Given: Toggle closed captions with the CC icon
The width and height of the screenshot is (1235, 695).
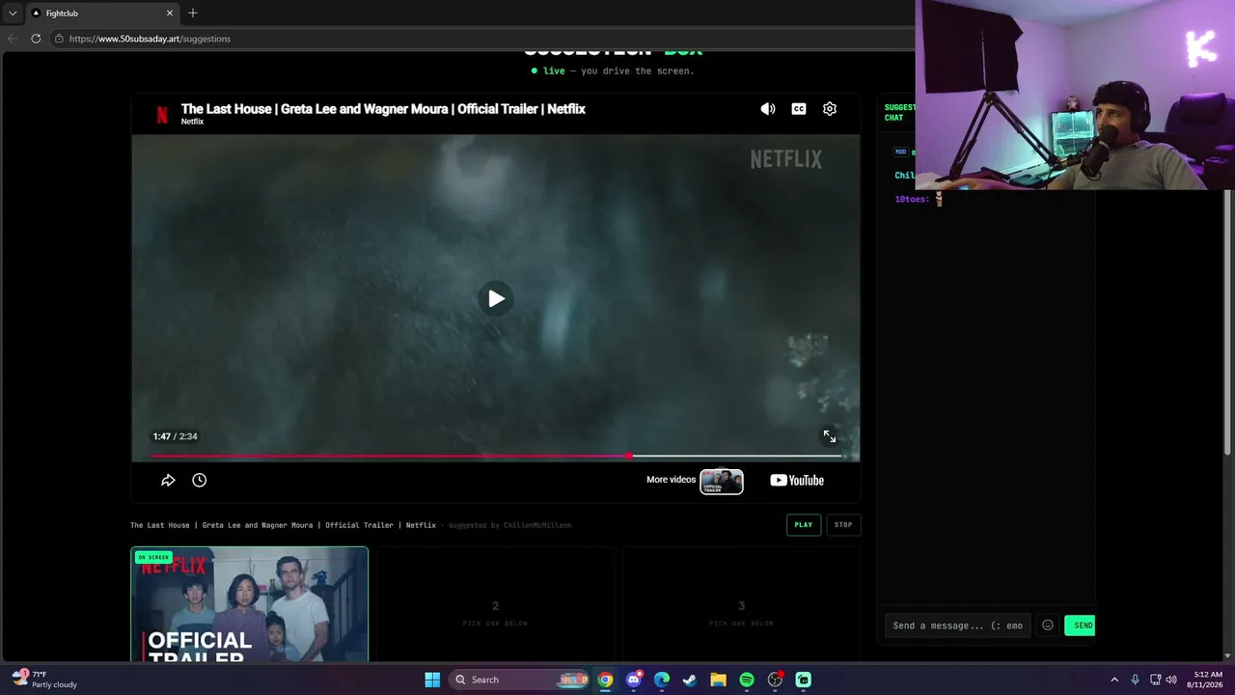Looking at the screenshot, I should [x=799, y=109].
